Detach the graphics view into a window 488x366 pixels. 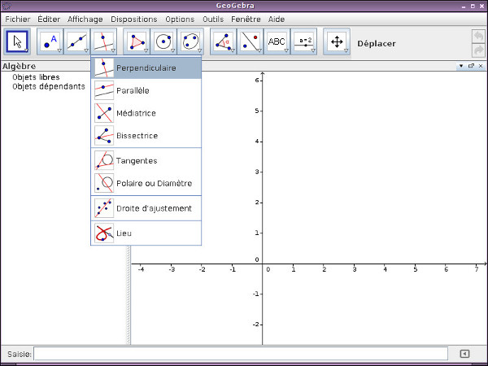click(x=471, y=66)
